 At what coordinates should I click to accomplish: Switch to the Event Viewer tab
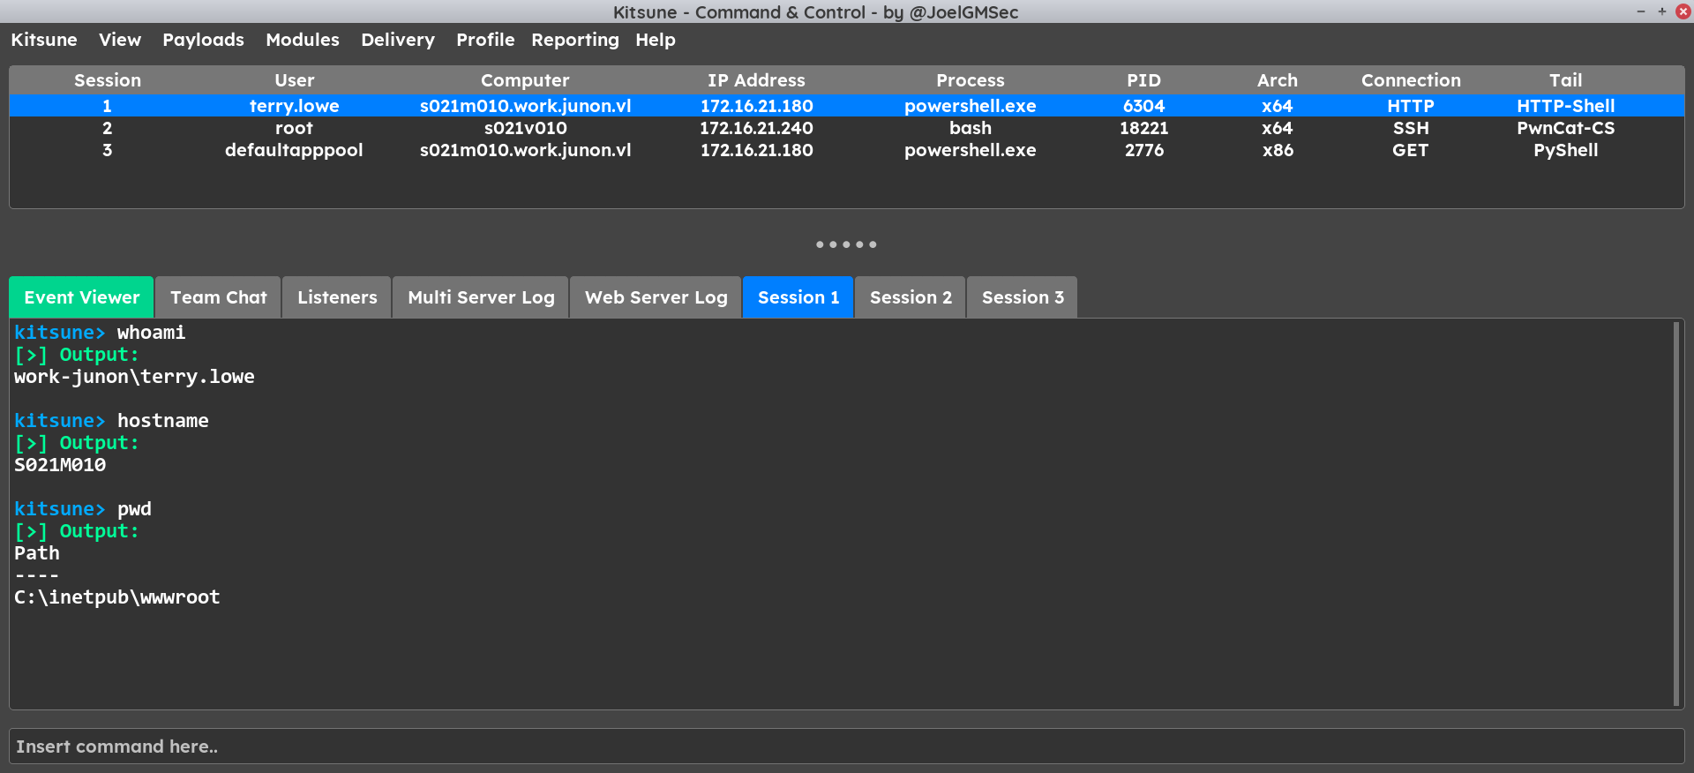point(81,297)
